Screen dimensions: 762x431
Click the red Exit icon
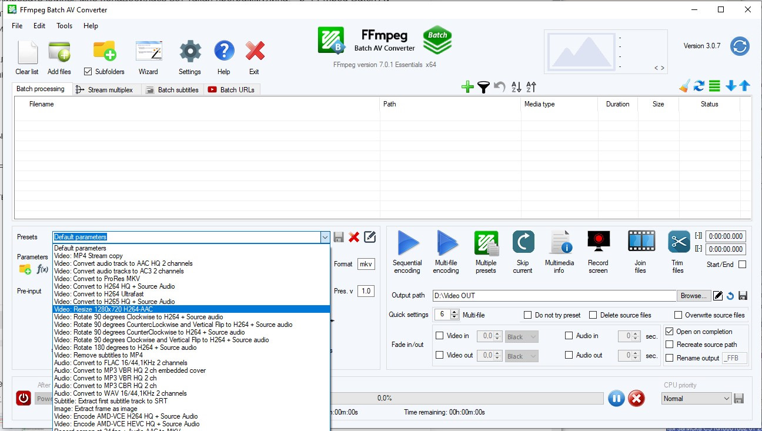pos(255,52)
